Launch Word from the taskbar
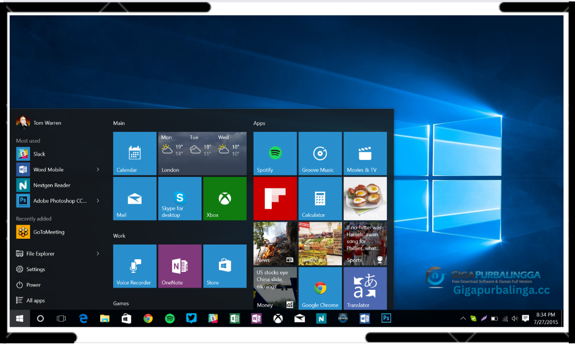The image size is (575, 345). pyautogui.click(x=365, y=318)
